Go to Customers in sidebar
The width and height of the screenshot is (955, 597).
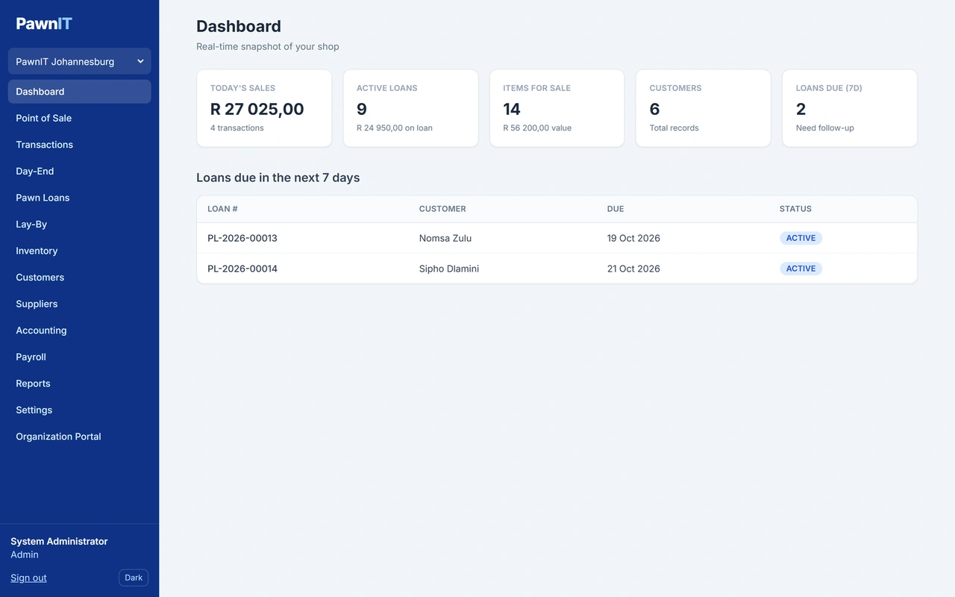click(x=79, y=277)
